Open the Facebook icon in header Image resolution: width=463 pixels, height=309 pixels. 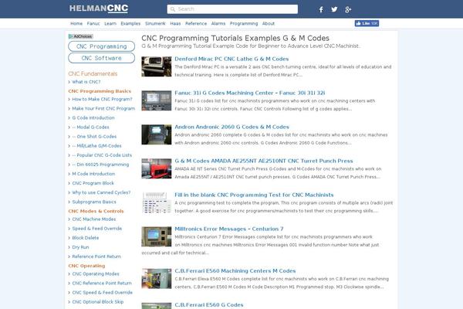pyautogui.click(x=321, y=9)
